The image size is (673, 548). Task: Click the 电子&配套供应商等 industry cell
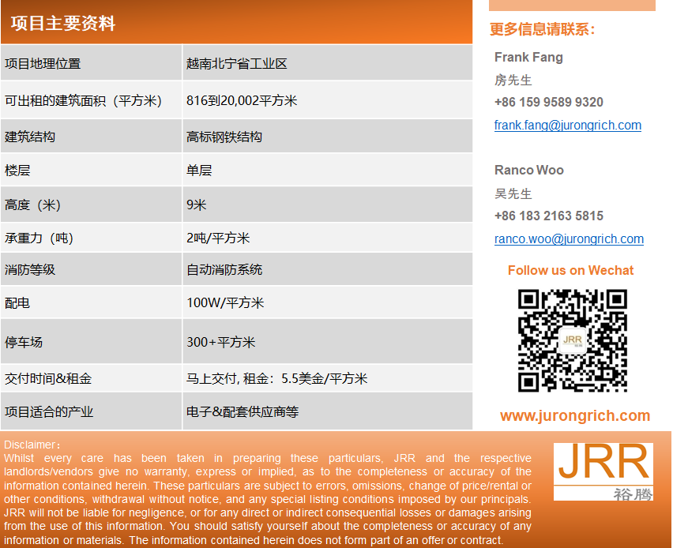point(243,411)
